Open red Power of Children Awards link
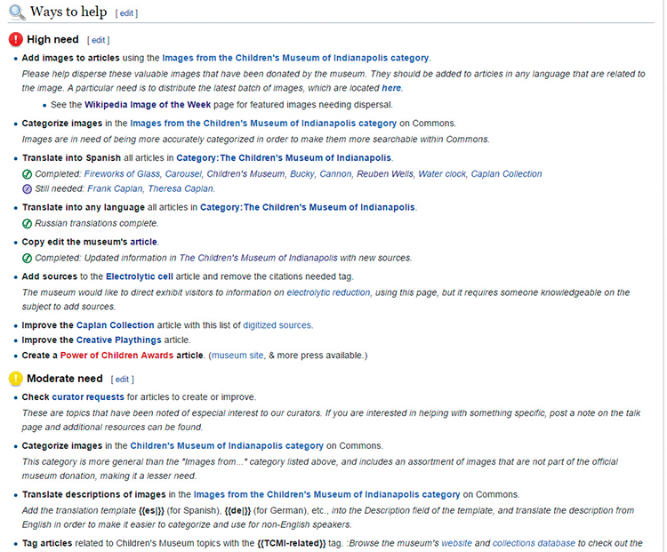 117,356
